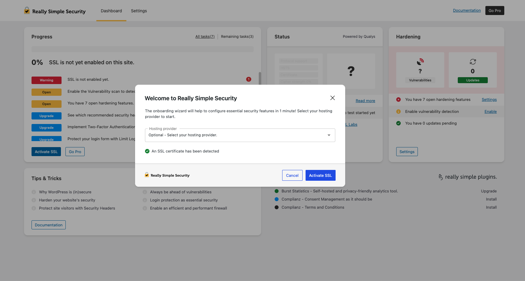Viewport: 525px width, 281px height.
Task: Click the red notification count badge
Action: (249, 79)
